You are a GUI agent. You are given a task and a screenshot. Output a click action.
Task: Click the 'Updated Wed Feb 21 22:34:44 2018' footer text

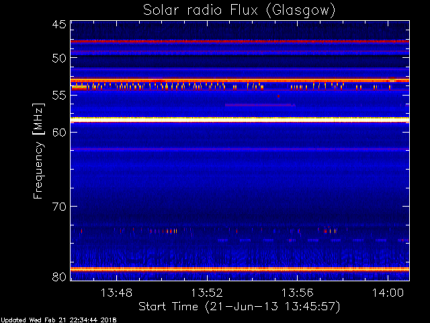click(x=58, y=320)
